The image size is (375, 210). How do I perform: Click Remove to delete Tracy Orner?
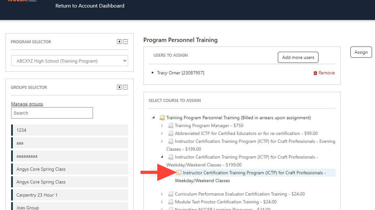[326, 73]
